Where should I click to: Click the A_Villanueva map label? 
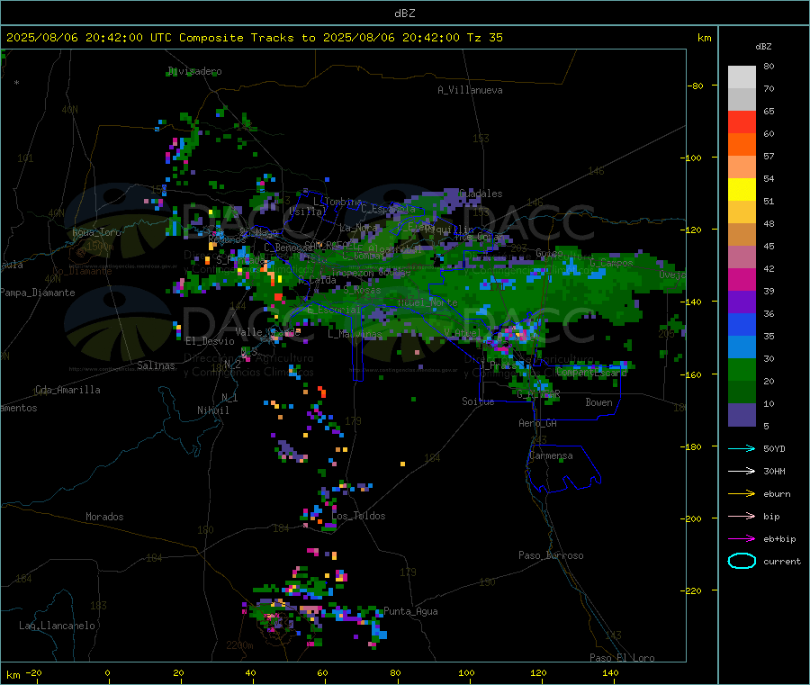(470, 90)
